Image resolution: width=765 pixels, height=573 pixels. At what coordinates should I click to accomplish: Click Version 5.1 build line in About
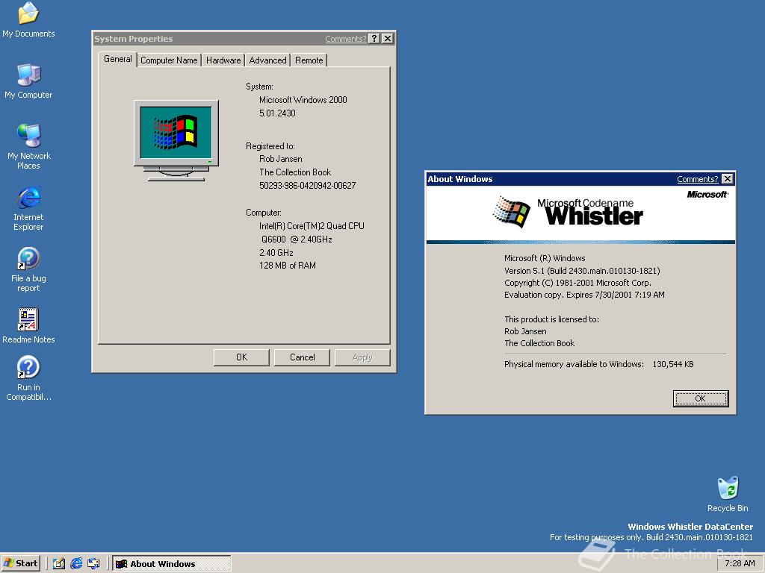(x=582, y=271)
